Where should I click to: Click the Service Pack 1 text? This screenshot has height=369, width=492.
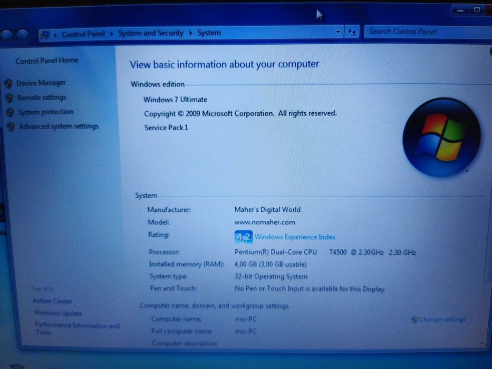(166, 128)
